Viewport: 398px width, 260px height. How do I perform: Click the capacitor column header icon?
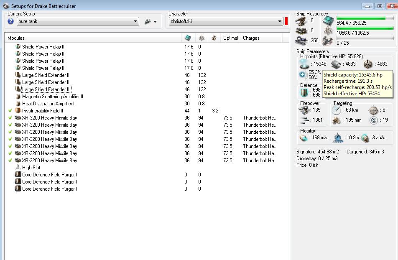tap(214, 38)
